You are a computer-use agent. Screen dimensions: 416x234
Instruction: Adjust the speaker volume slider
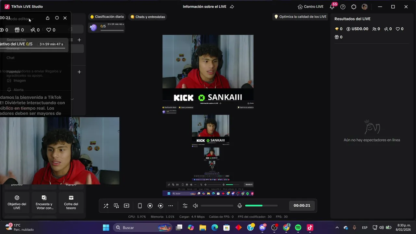(217, 206)
